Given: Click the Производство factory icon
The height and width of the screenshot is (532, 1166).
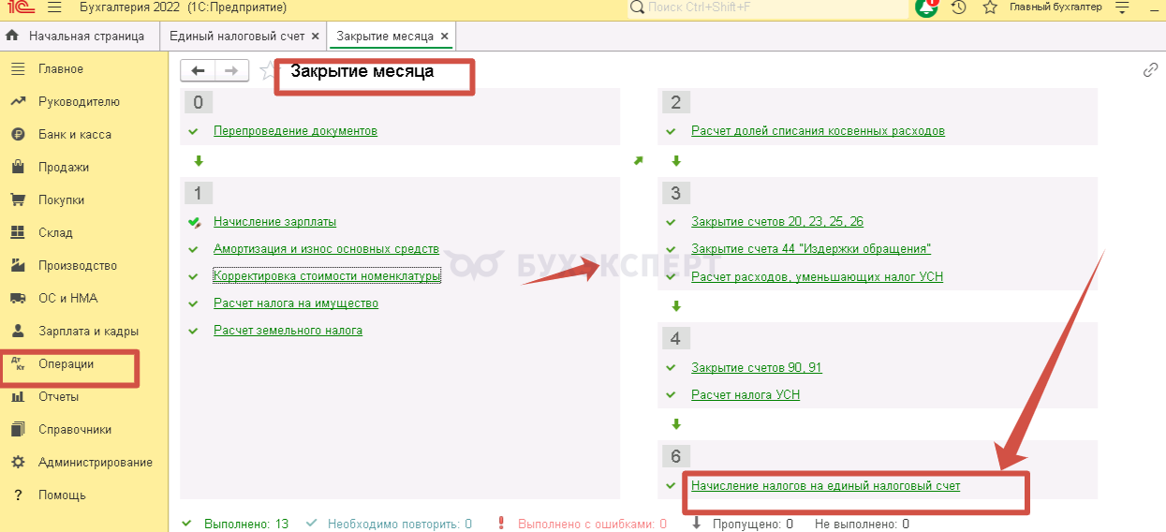Looking at the screenshot, I should coord(17,266).
